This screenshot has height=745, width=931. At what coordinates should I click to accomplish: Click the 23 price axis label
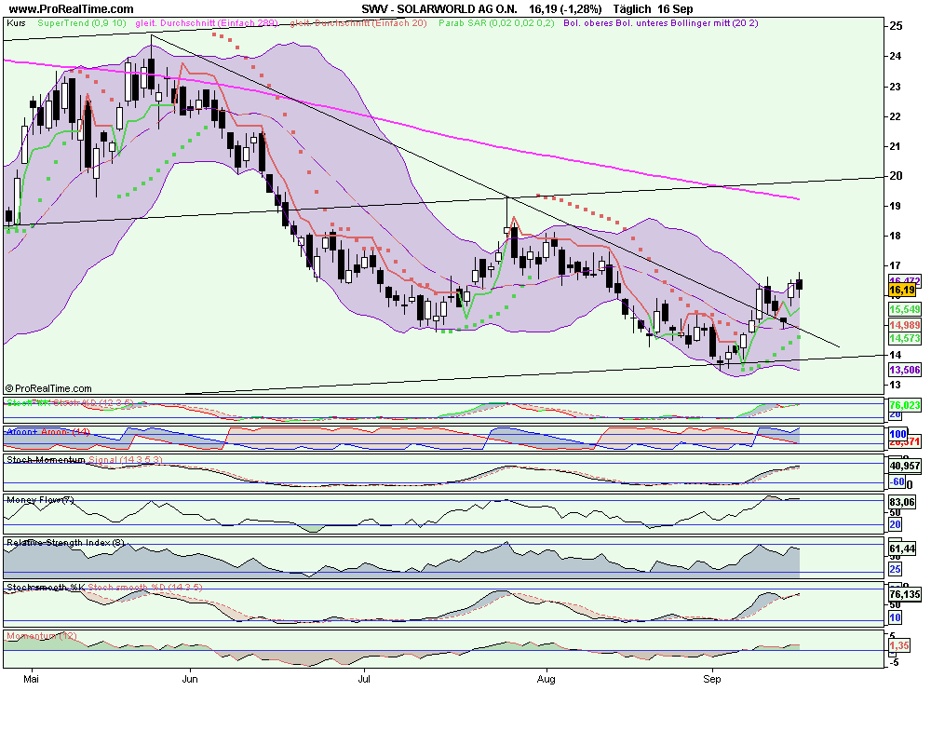pos(896,87)
